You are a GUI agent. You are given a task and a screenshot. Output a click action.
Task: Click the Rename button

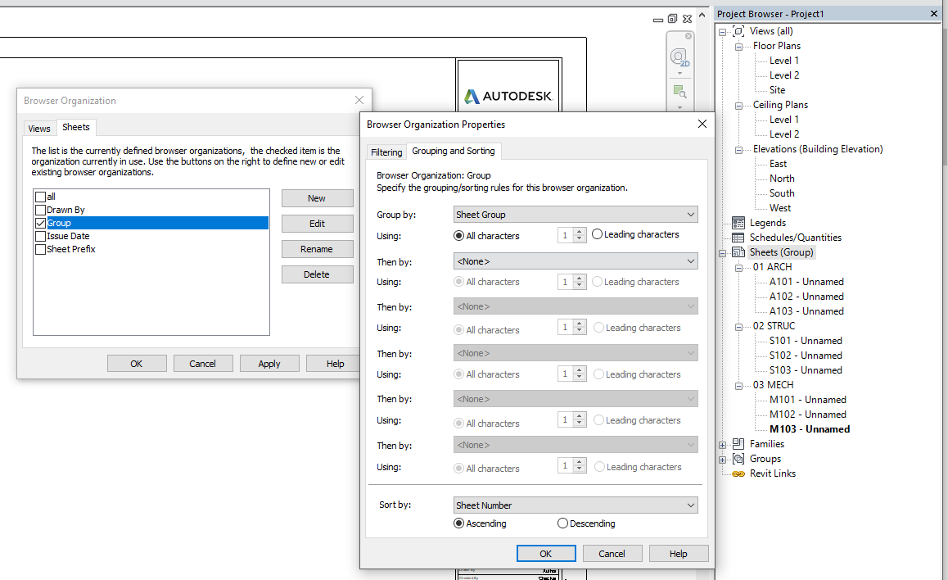click(x=317, y=249)
